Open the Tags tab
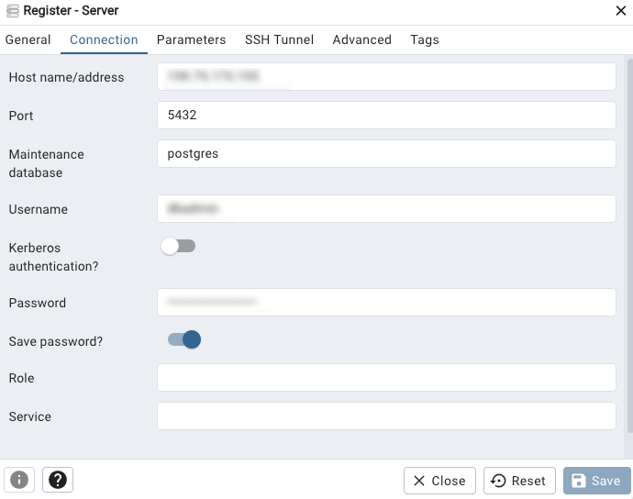633x499 pixels. point(425,40)
